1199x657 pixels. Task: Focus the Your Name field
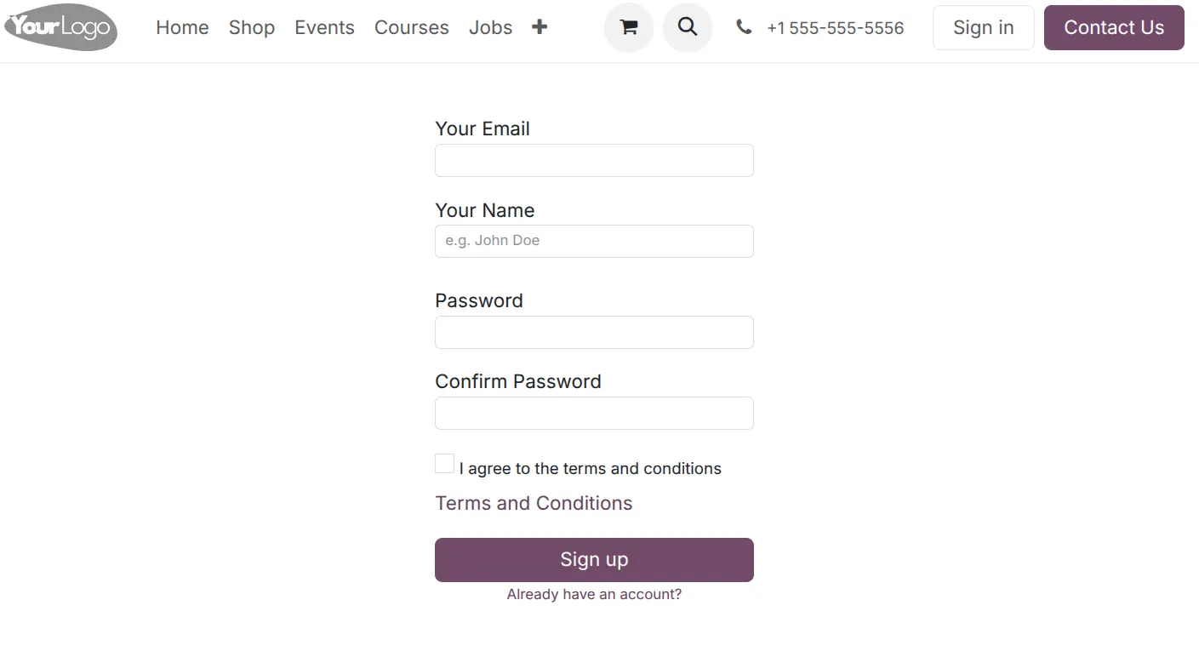(x=594, y=241)
